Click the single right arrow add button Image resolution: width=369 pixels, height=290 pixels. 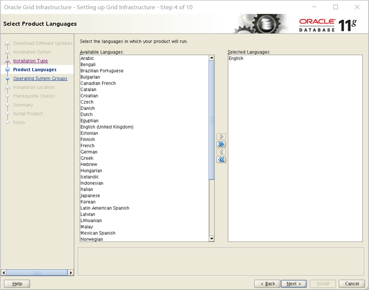coord(221,136)
